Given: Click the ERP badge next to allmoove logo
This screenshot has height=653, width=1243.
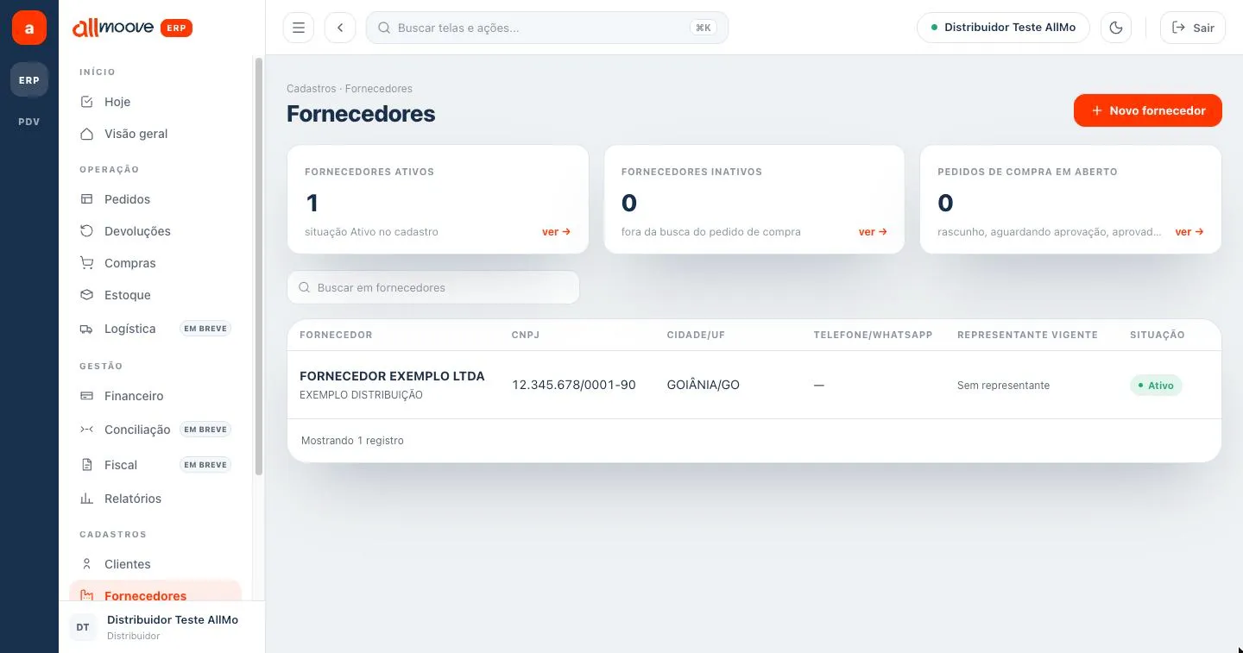Looking at the screenshot, I should [x=176, y=28].
